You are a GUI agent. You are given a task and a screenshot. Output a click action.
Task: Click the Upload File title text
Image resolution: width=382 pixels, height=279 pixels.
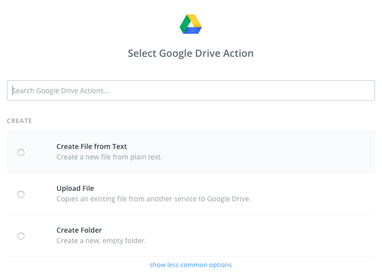point(75,188)
